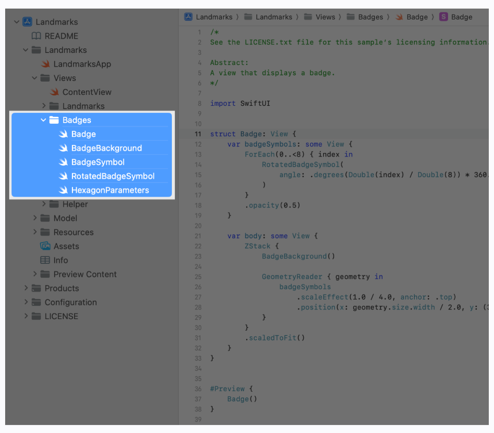
Task: Click the Views folder icon in navigator
Action: pos(45,78)
